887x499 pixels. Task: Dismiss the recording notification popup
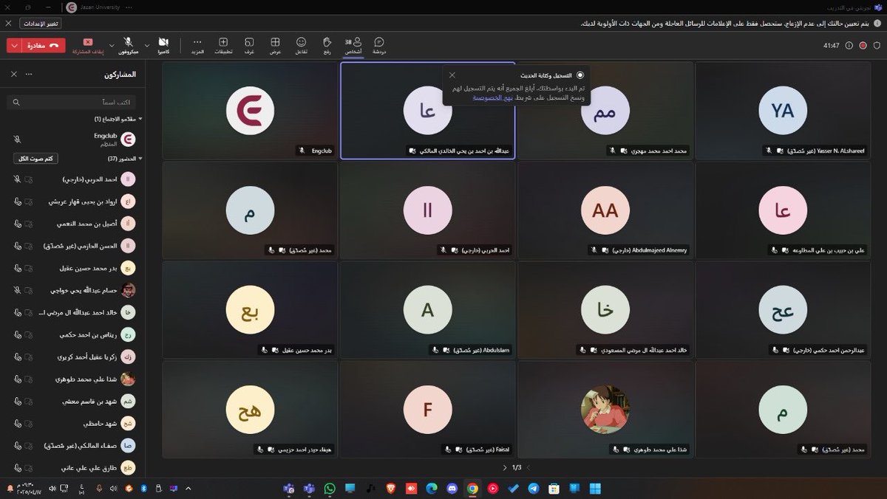tap(452, 75)
